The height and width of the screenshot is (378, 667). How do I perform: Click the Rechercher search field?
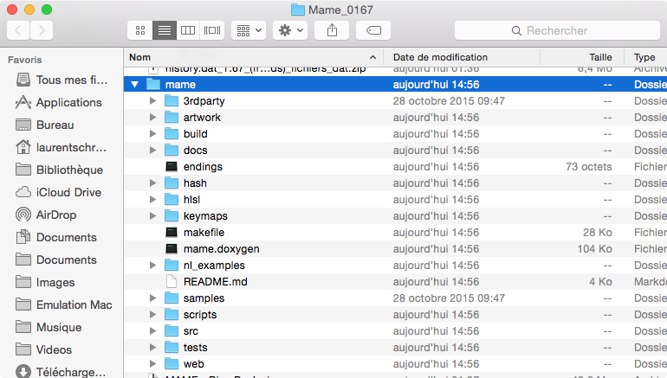tap(557, 30)
